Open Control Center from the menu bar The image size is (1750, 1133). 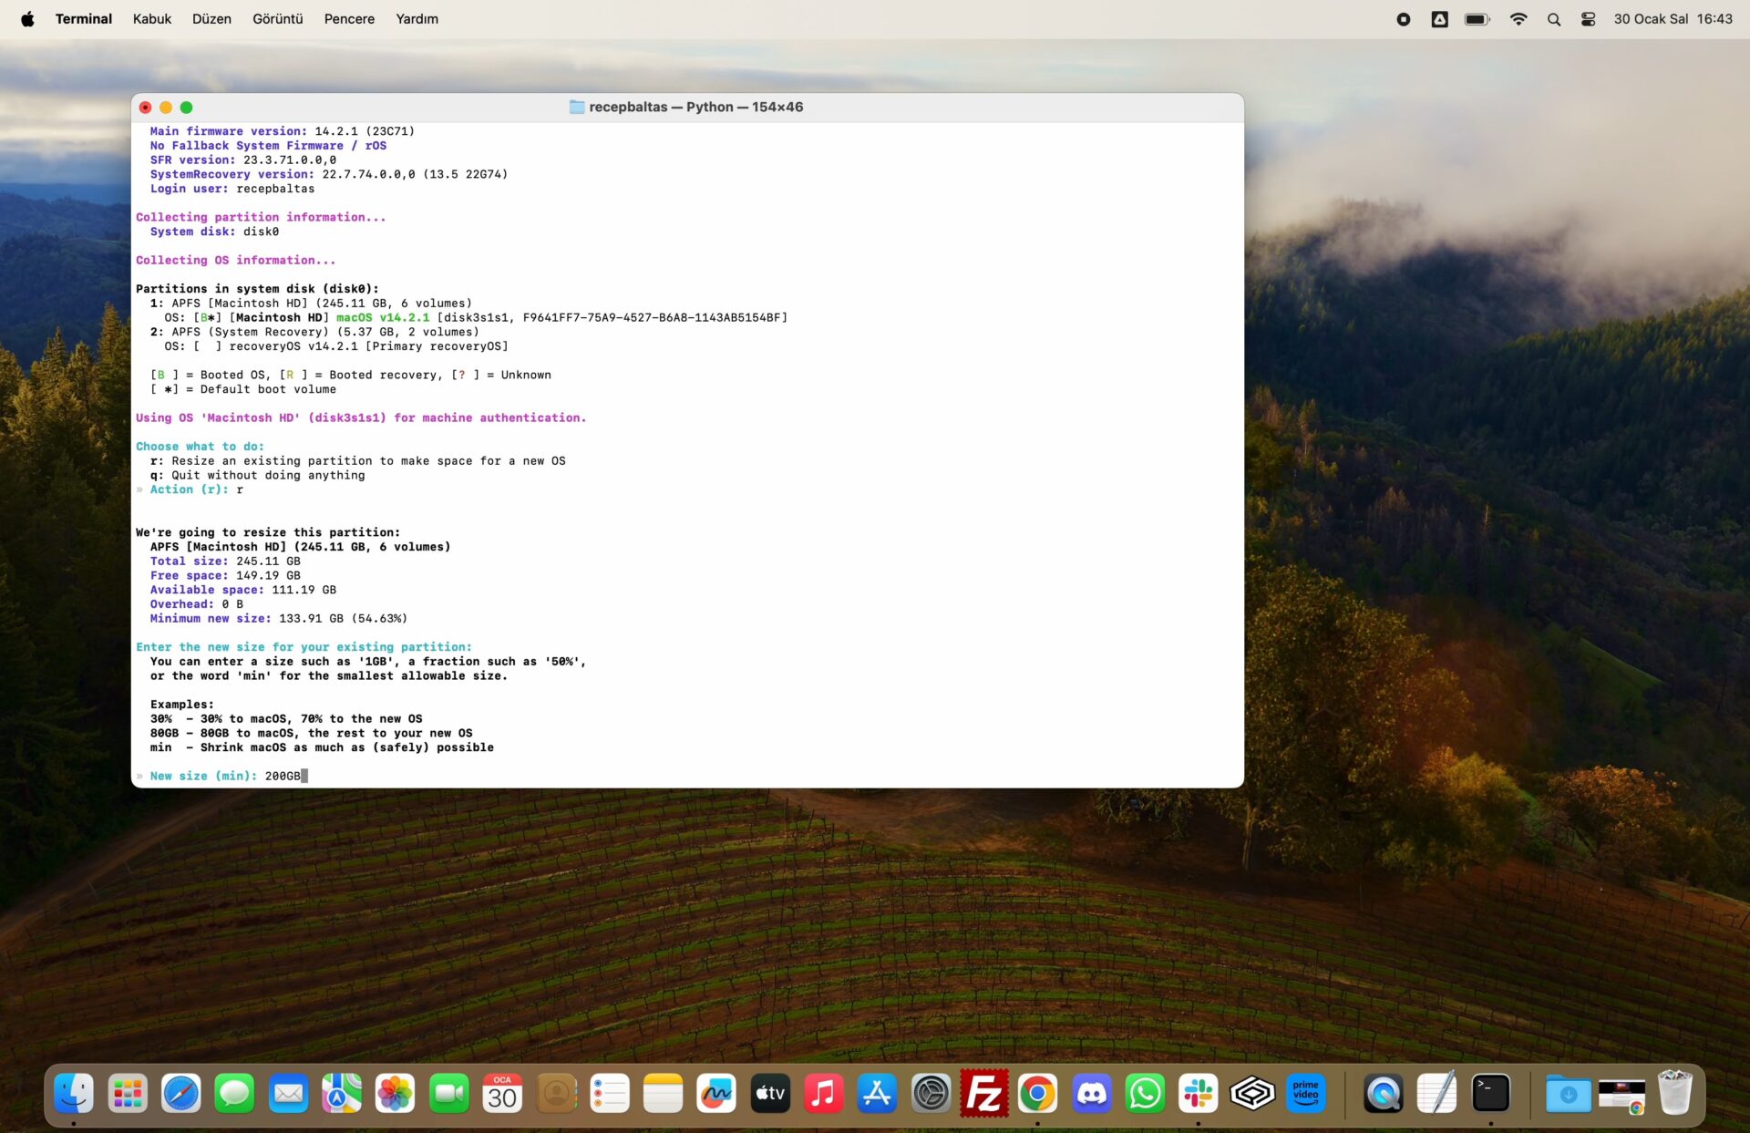(1588, 18)
